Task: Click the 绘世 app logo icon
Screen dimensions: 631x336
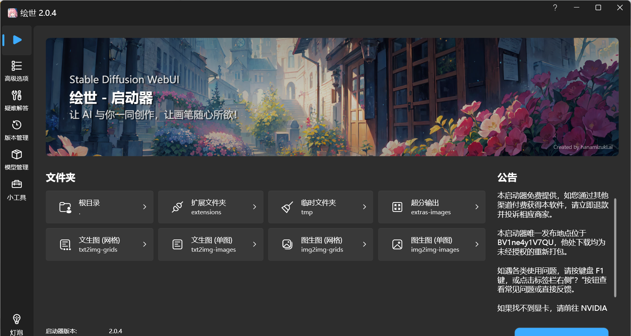Action: (13, 13)
